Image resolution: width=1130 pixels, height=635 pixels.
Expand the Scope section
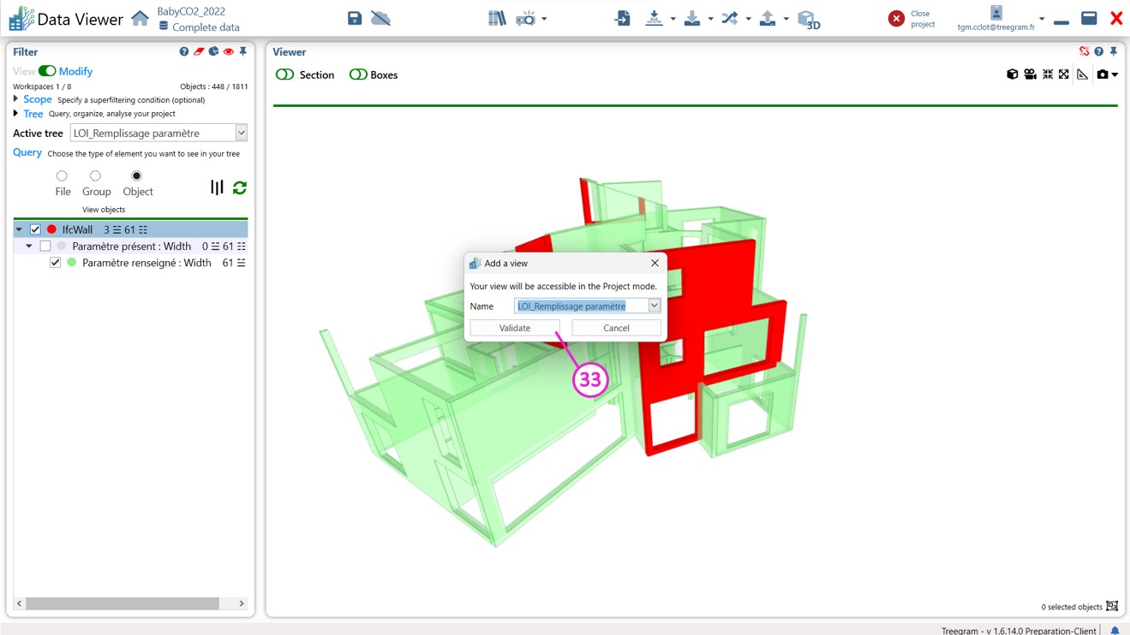tap(16, 99)
